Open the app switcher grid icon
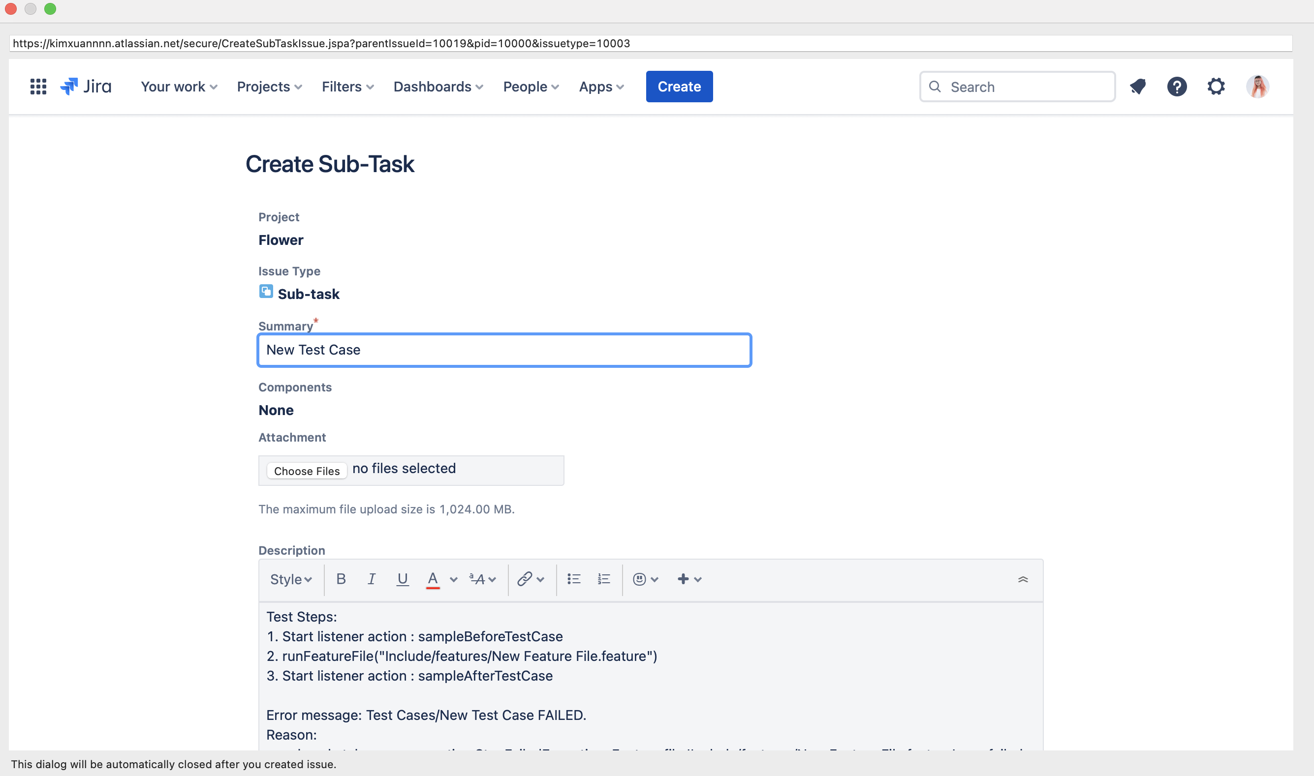Screen dimensions: 1314x776 coord(38,87)
